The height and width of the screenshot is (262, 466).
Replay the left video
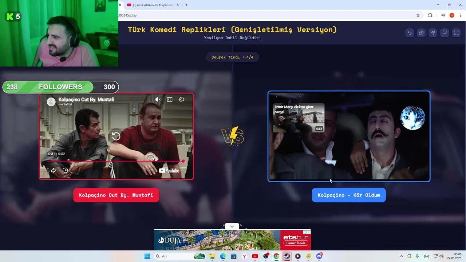tap(116, 136)
